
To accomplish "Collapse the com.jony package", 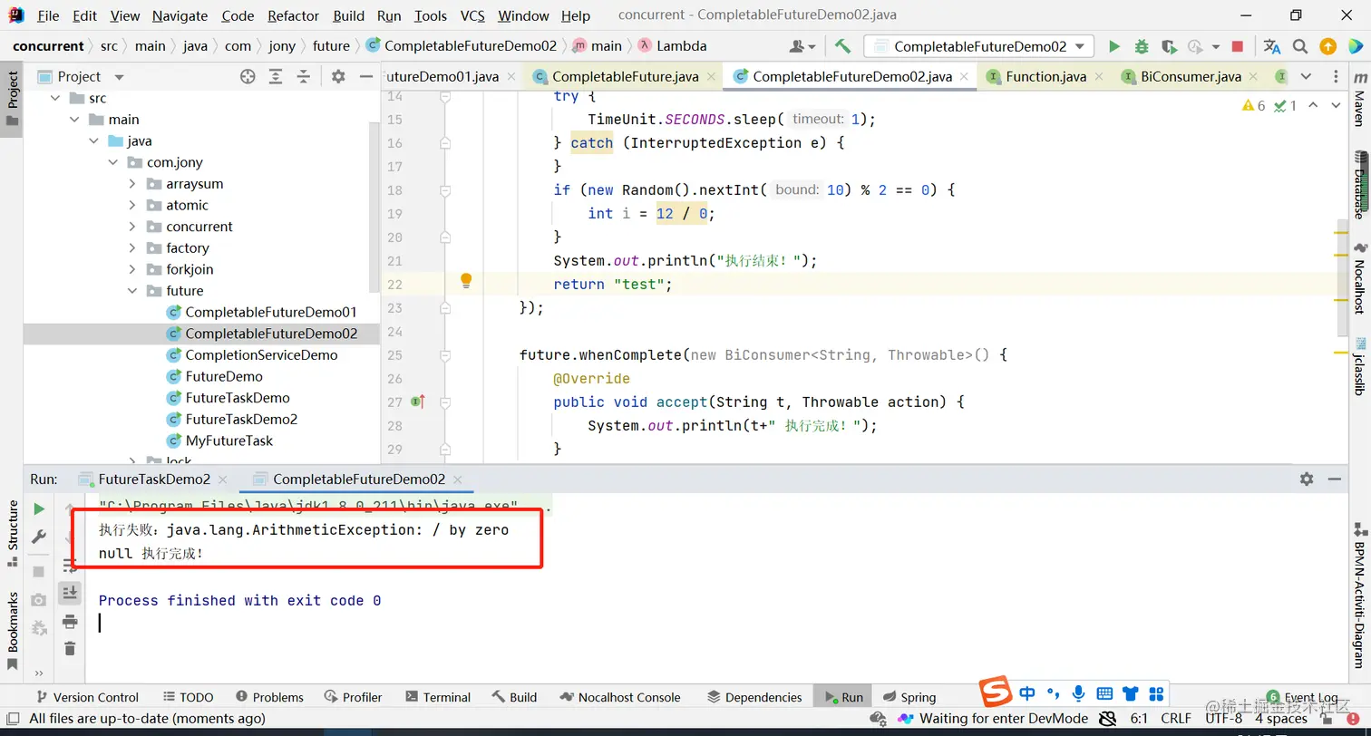I will [x=112, y=162].
